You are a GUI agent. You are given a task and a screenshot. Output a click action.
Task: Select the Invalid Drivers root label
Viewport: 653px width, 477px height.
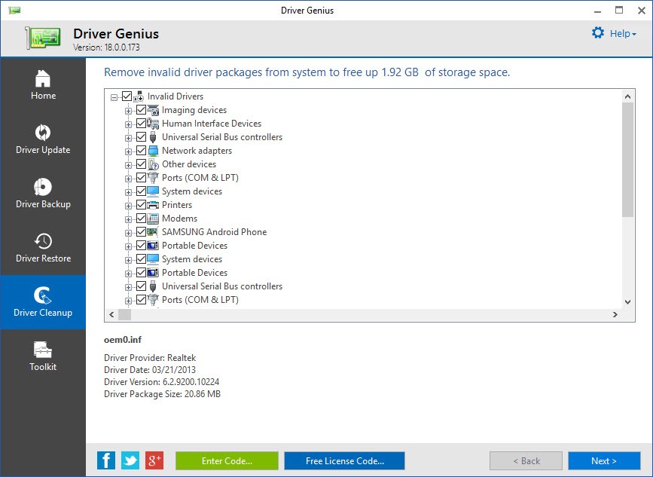(x=175, y=96)
